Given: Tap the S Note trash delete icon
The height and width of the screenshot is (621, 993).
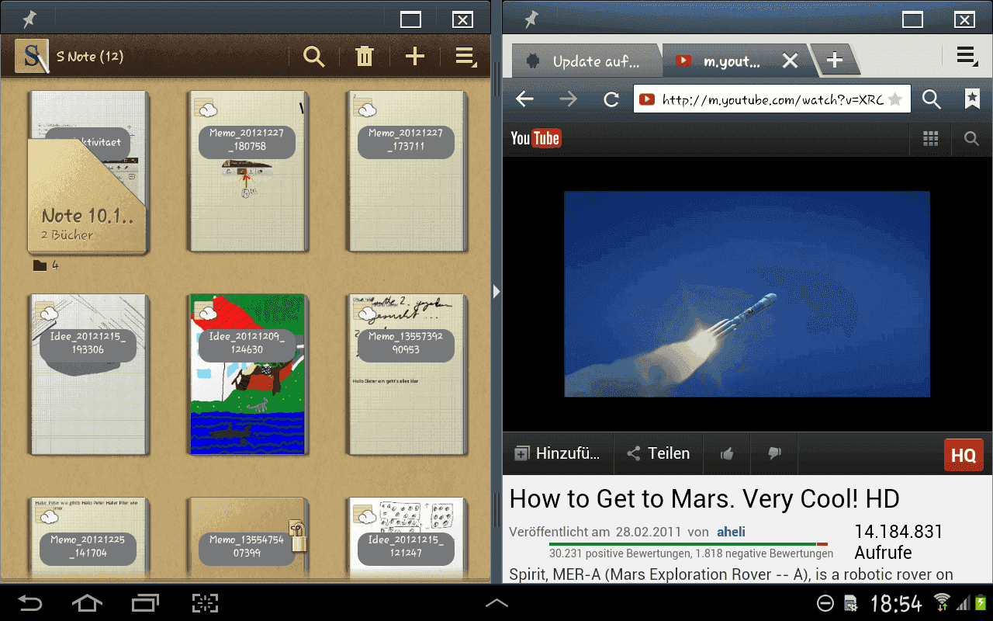Looking at the screenshot, I should (x=364, y=56).
